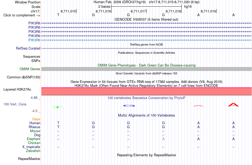Click 'Multiz Alignments of 100 Vertebrates' title

(x=146, y=115)
